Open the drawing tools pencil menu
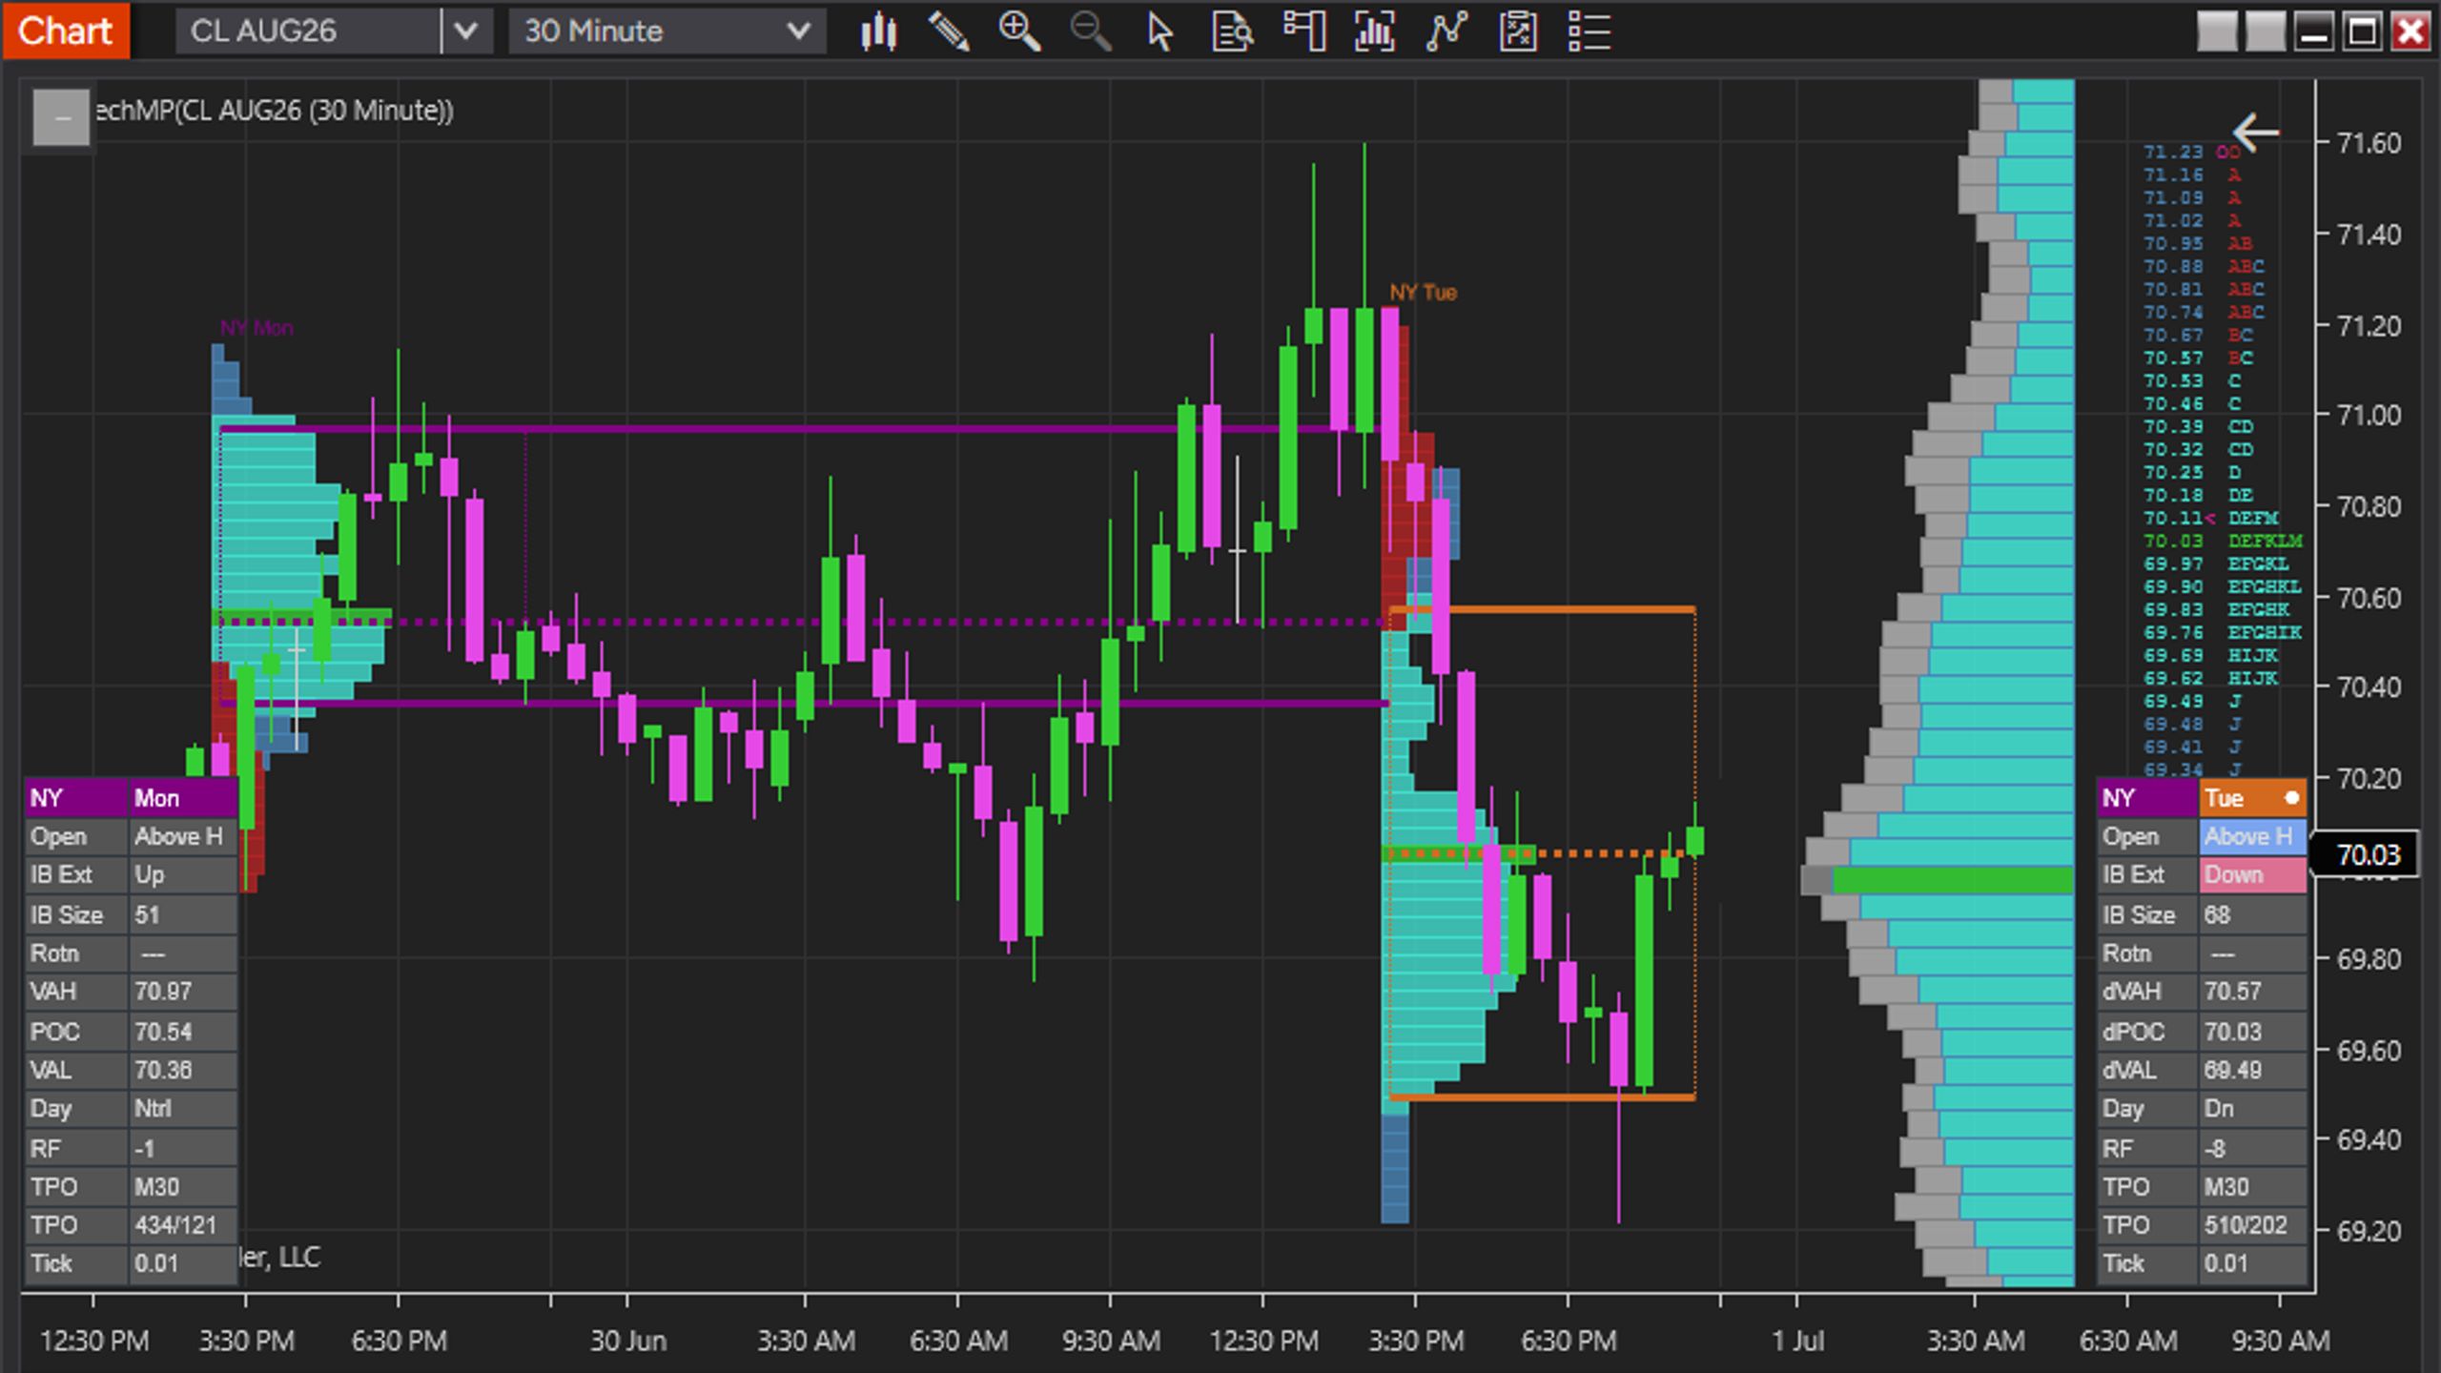 (949, 31)
